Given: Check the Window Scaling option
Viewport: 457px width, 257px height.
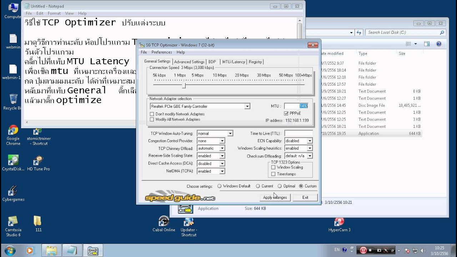Looking at the screenshot, I should [x=273, y=167].
